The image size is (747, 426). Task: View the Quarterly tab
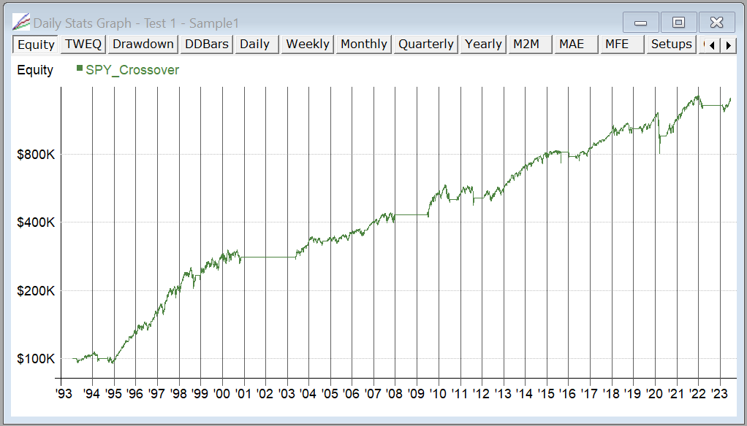tap(426, 44)
